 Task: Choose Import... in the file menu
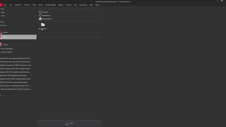point(6,32)
